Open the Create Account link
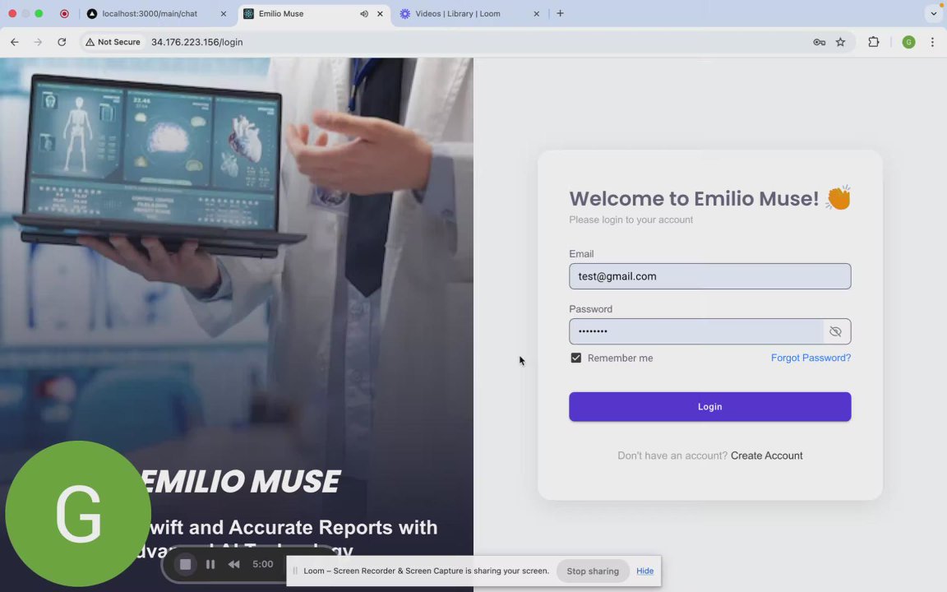947x592 pixels. 766,456
